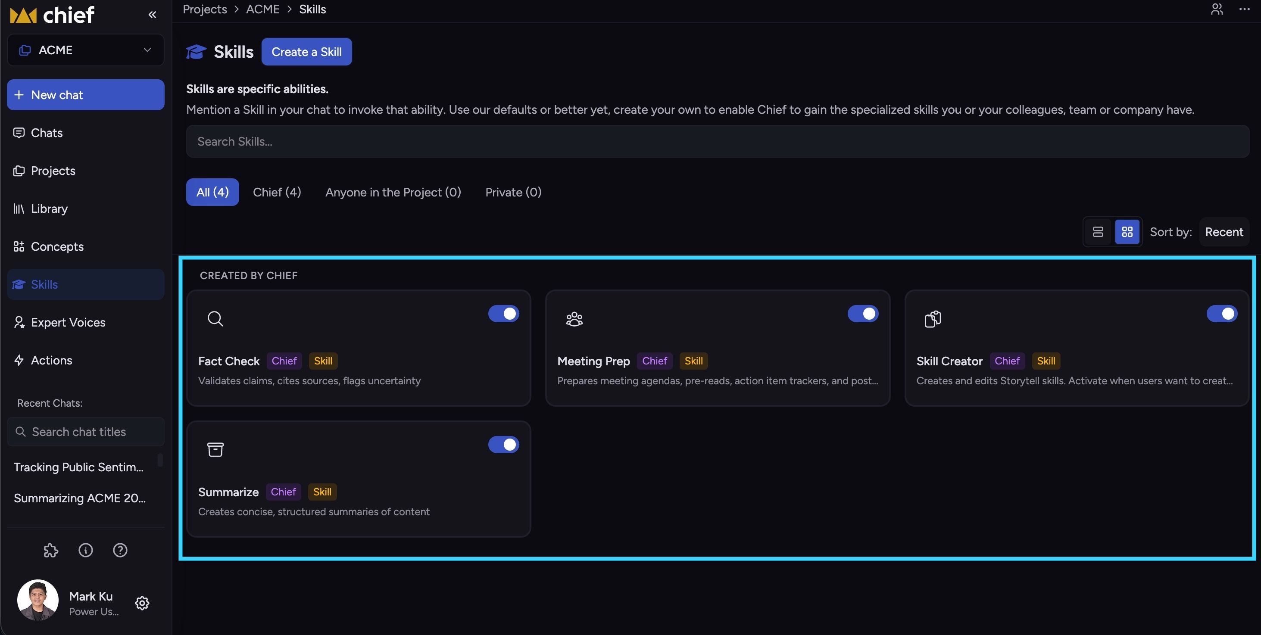Start a New chat
This screenshot has height=635, width=1261.
[86, 95]
